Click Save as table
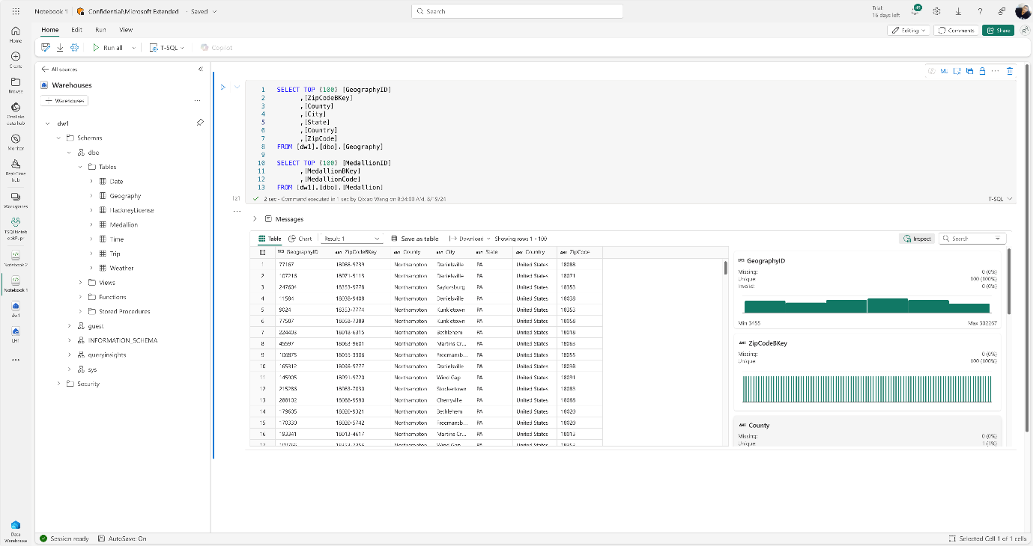The width and height of the screenshot is (1033, 546). tap(415, 239)
